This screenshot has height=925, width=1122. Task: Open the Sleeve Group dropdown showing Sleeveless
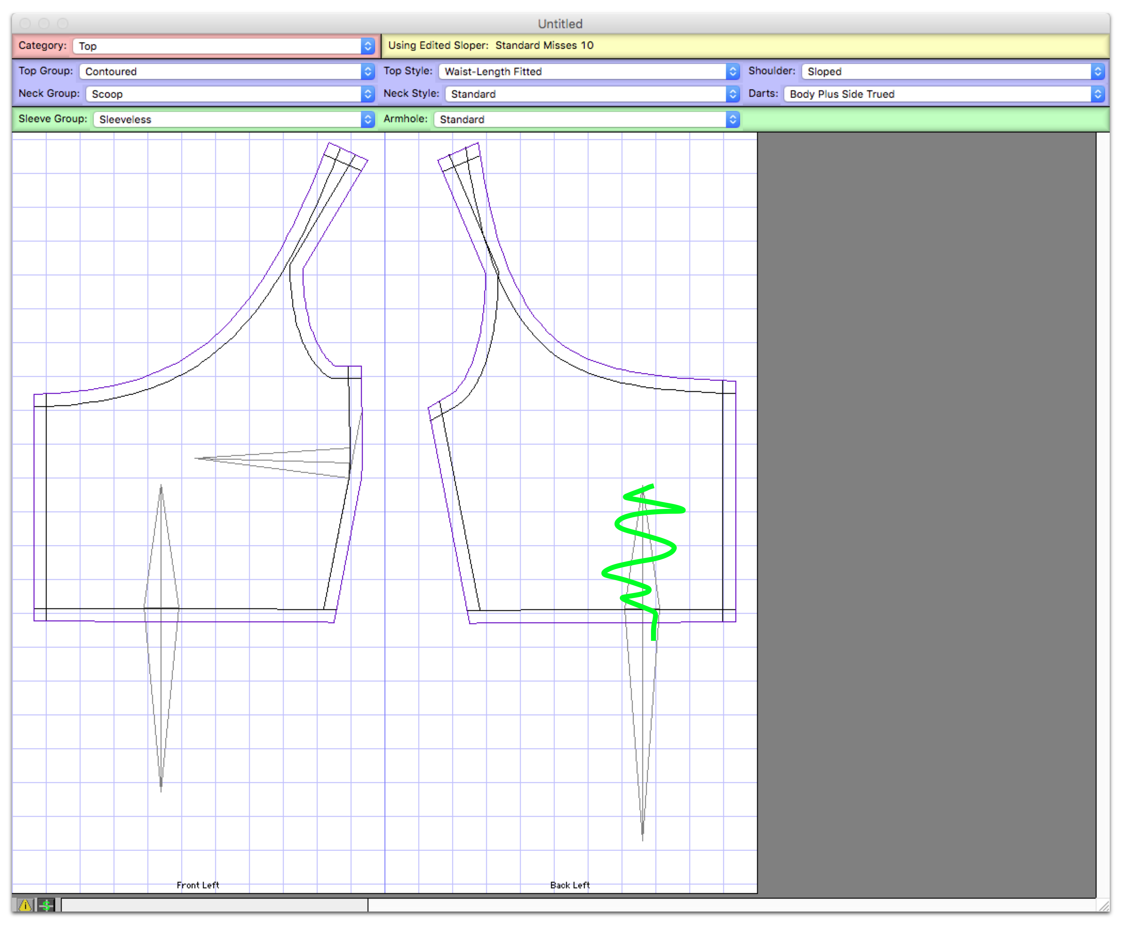(x=234, y=119)
